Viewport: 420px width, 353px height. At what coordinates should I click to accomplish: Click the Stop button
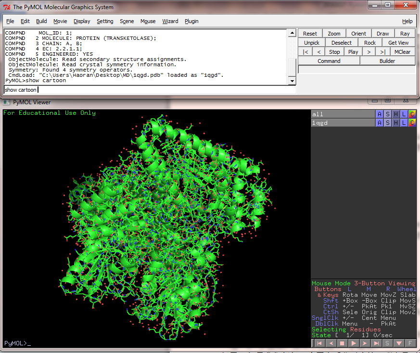click(x=334, y=51)
